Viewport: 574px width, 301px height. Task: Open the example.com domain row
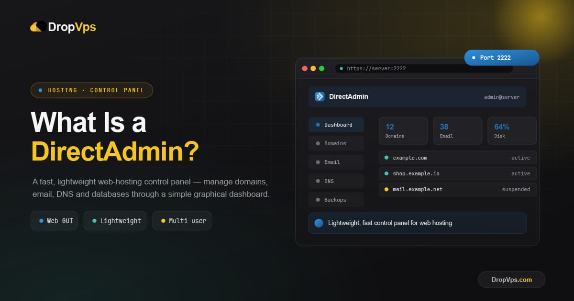click(x=458, y=158)
